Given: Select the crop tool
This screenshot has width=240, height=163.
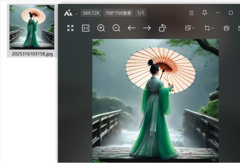Looking at the screenshot, I should tap(207, 28).
